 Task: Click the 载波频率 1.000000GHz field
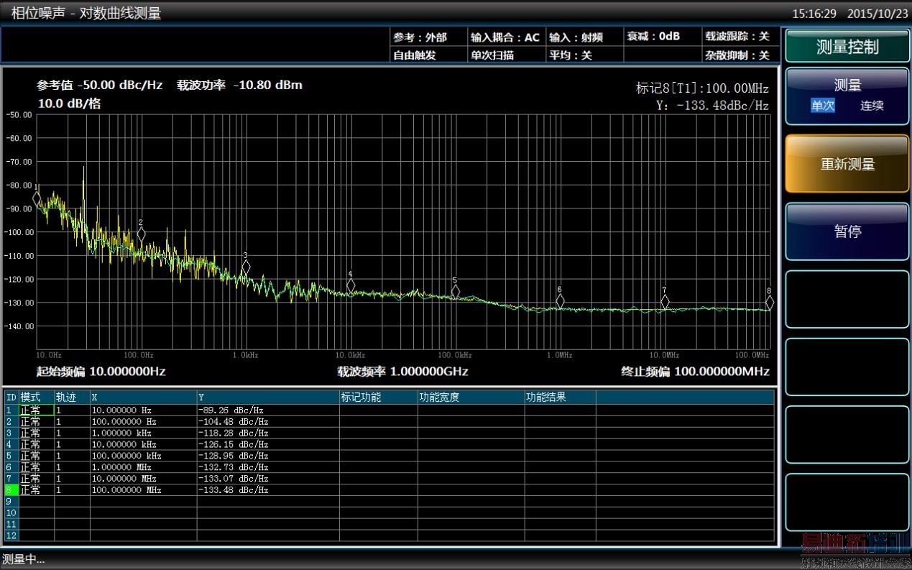pos(402,372)
